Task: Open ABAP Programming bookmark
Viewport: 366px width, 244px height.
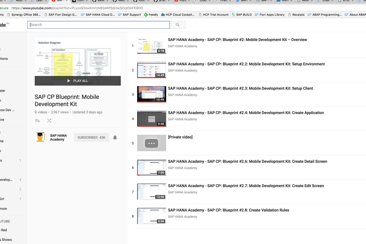Action: click(325, 15)
